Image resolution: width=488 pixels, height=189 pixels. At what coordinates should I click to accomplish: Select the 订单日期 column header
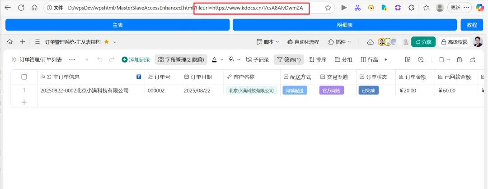tap(202, 77)
